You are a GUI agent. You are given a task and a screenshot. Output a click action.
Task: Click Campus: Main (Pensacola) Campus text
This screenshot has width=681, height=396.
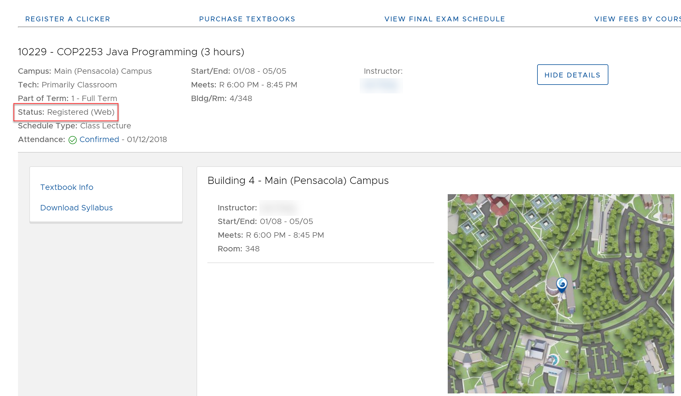tap(85, 71)
